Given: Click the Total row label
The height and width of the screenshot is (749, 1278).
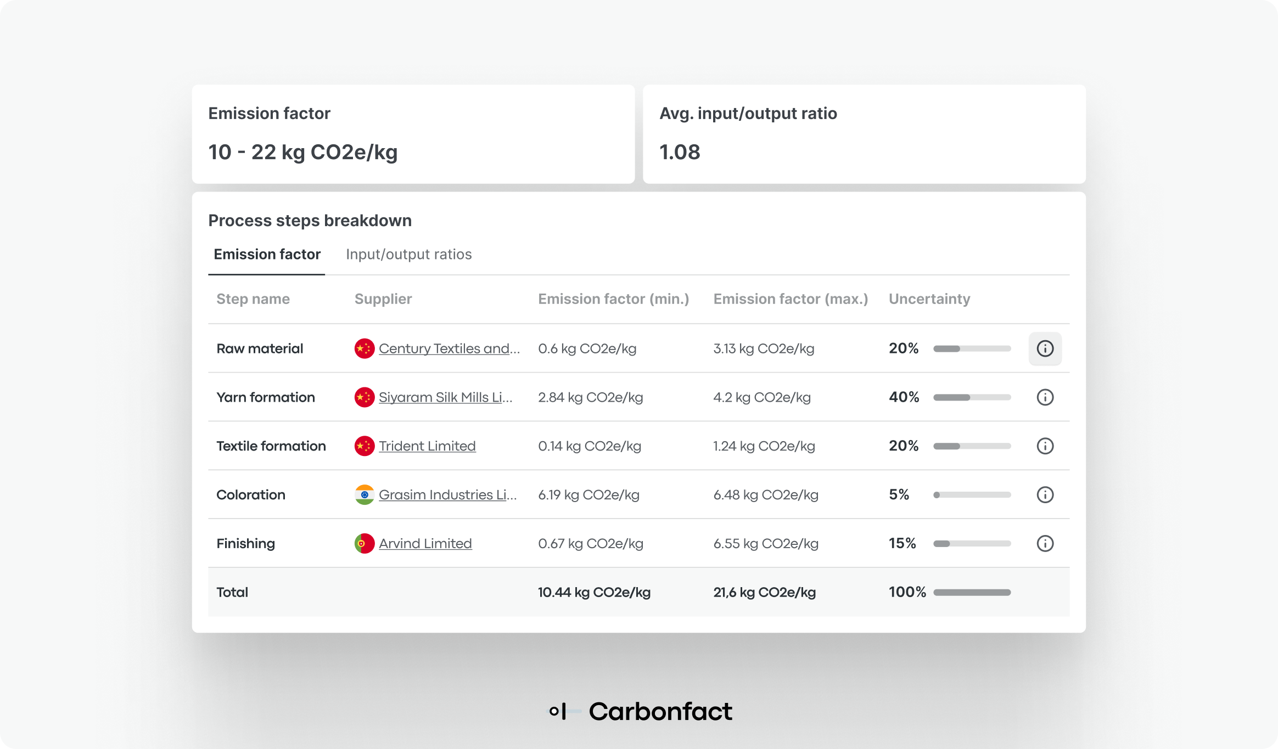Looking at the screenshot, I should (232, 593).
